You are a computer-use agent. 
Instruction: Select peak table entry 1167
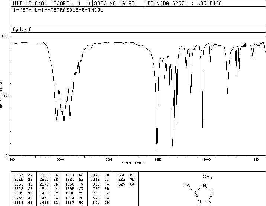[x=70, y=203]
